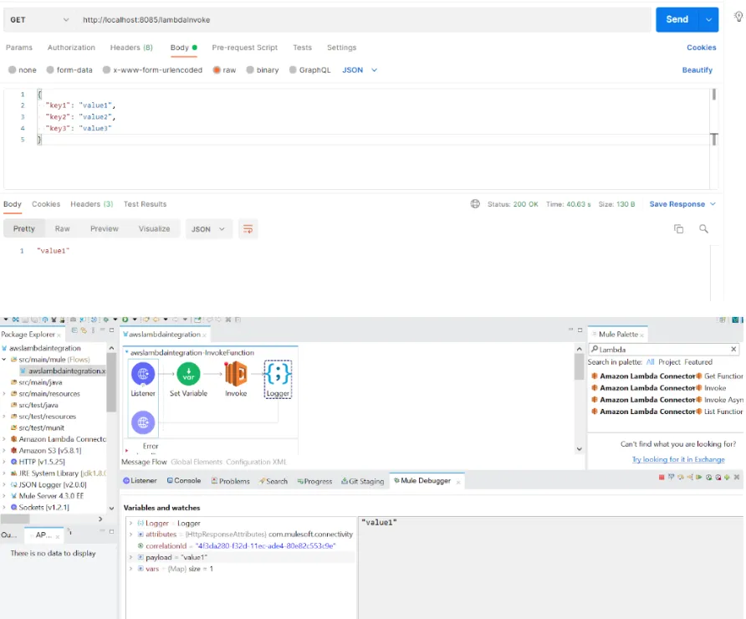Clear the palette search with X icon

click(733, 349)
